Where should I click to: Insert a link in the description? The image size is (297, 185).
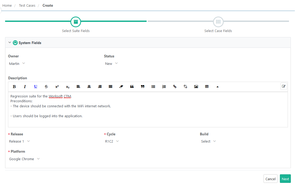(175, 87)
